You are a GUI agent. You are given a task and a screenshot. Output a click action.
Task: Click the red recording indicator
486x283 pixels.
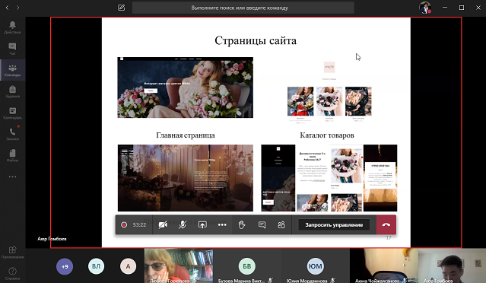[124, 224]
